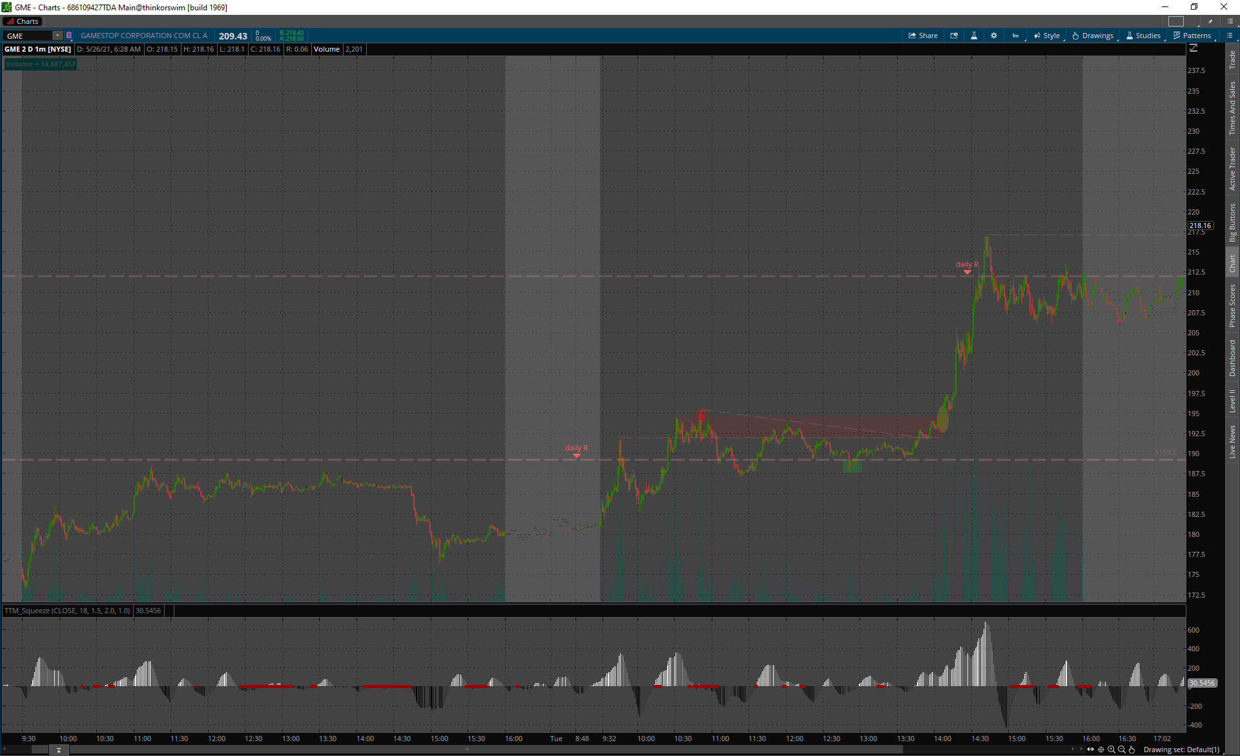Viewport: 1240px width, 756px height.
Task: Click the crosshair pan icon at bottom
Action: tap(1101, 750)
